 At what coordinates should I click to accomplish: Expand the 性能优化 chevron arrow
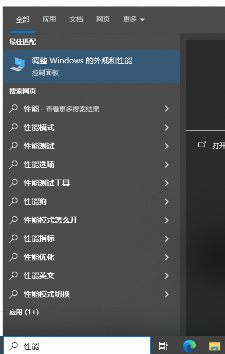point(166,257)
